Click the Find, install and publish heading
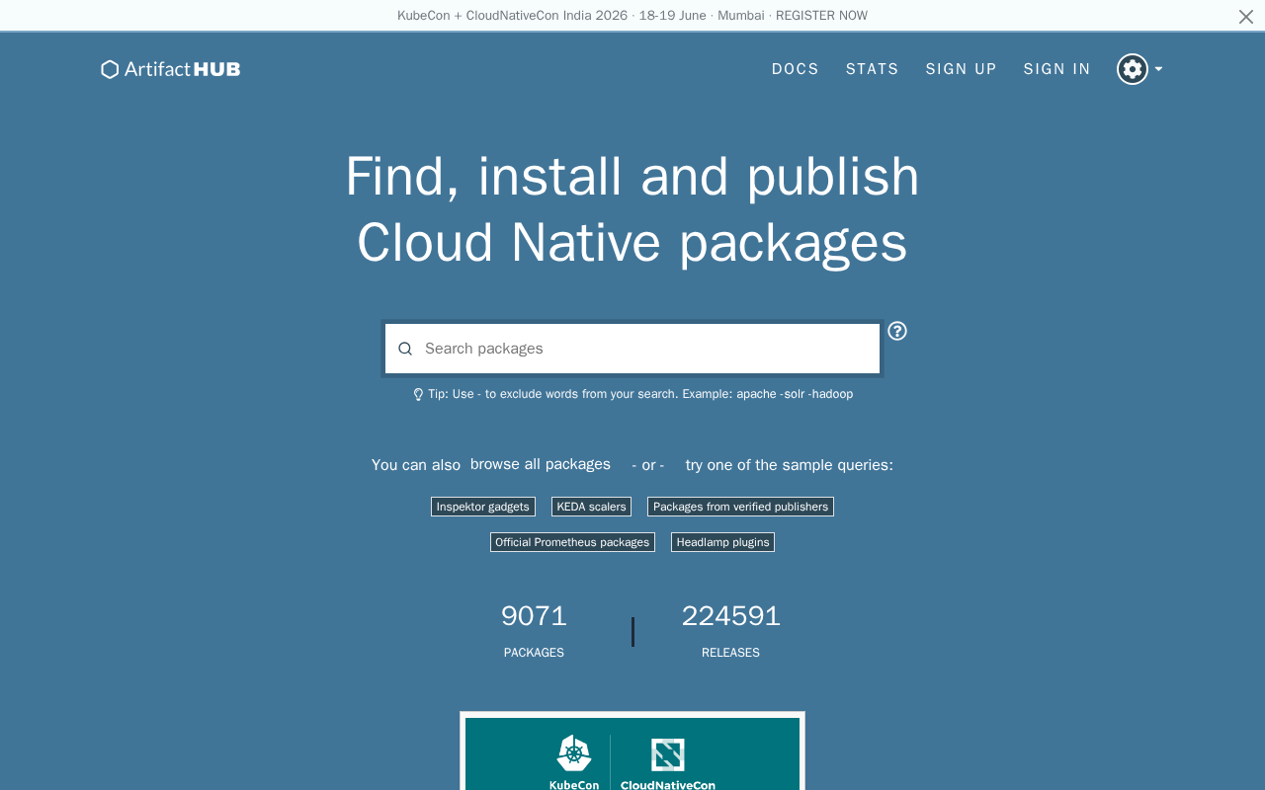This screenshot has height=790, width=1265. [632, 209]
